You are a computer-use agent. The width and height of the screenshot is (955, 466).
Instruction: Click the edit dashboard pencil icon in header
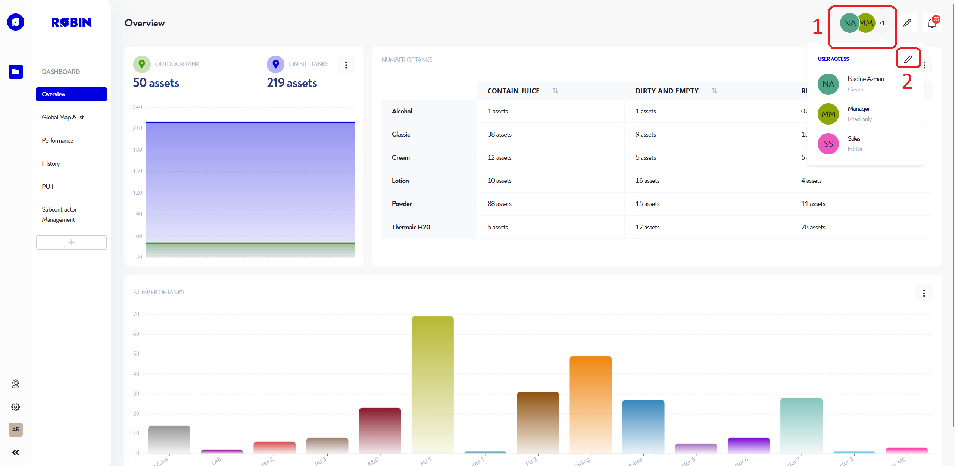coord(907,23)
